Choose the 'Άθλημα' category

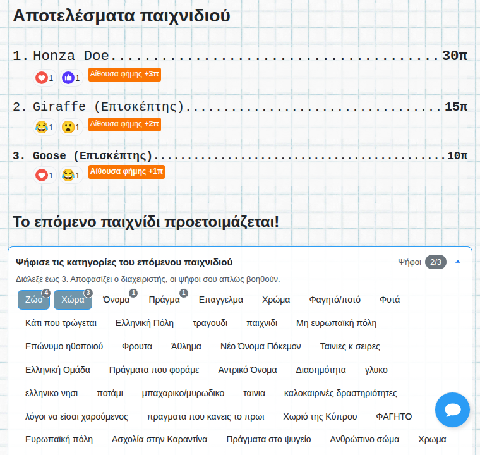click(x=186, y=346)
